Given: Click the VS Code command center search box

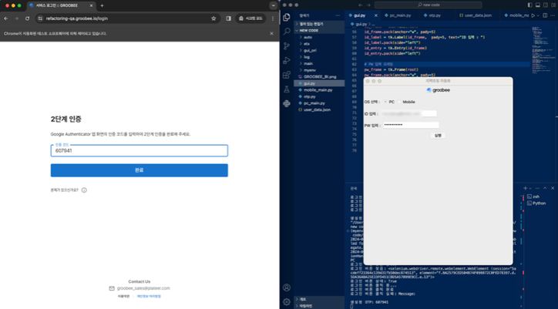Looking at the screenshot, I should point(428,5).
